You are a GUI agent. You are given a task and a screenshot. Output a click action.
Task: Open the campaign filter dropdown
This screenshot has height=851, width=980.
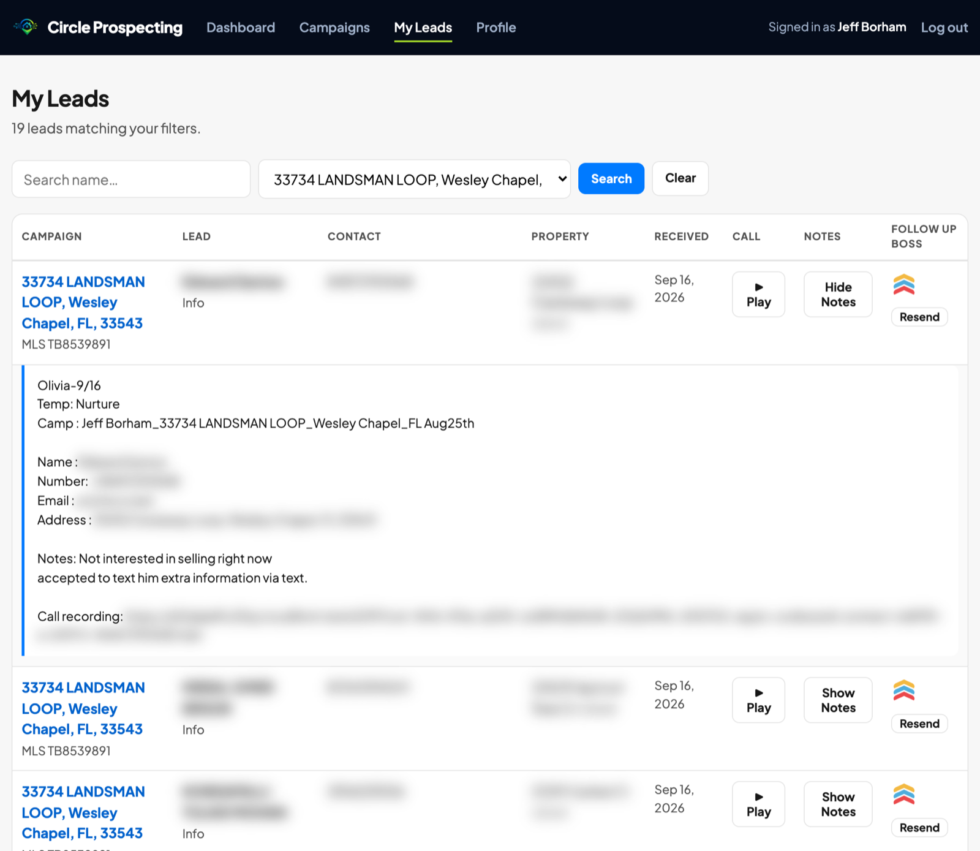tap(414, 179)
